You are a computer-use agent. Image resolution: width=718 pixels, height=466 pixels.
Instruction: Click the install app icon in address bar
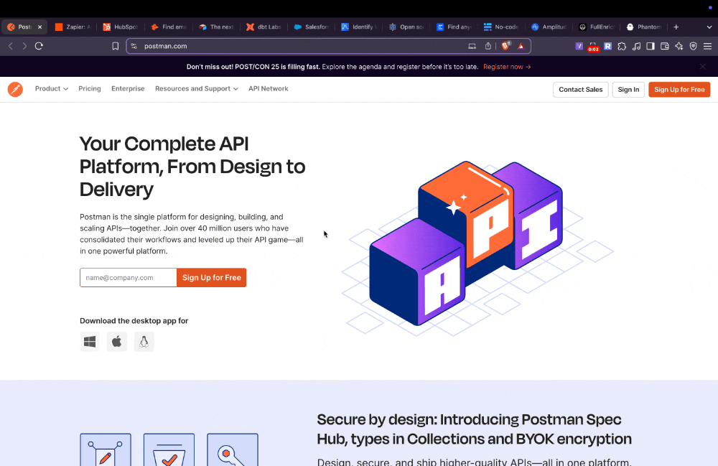[x=472, y=46]
